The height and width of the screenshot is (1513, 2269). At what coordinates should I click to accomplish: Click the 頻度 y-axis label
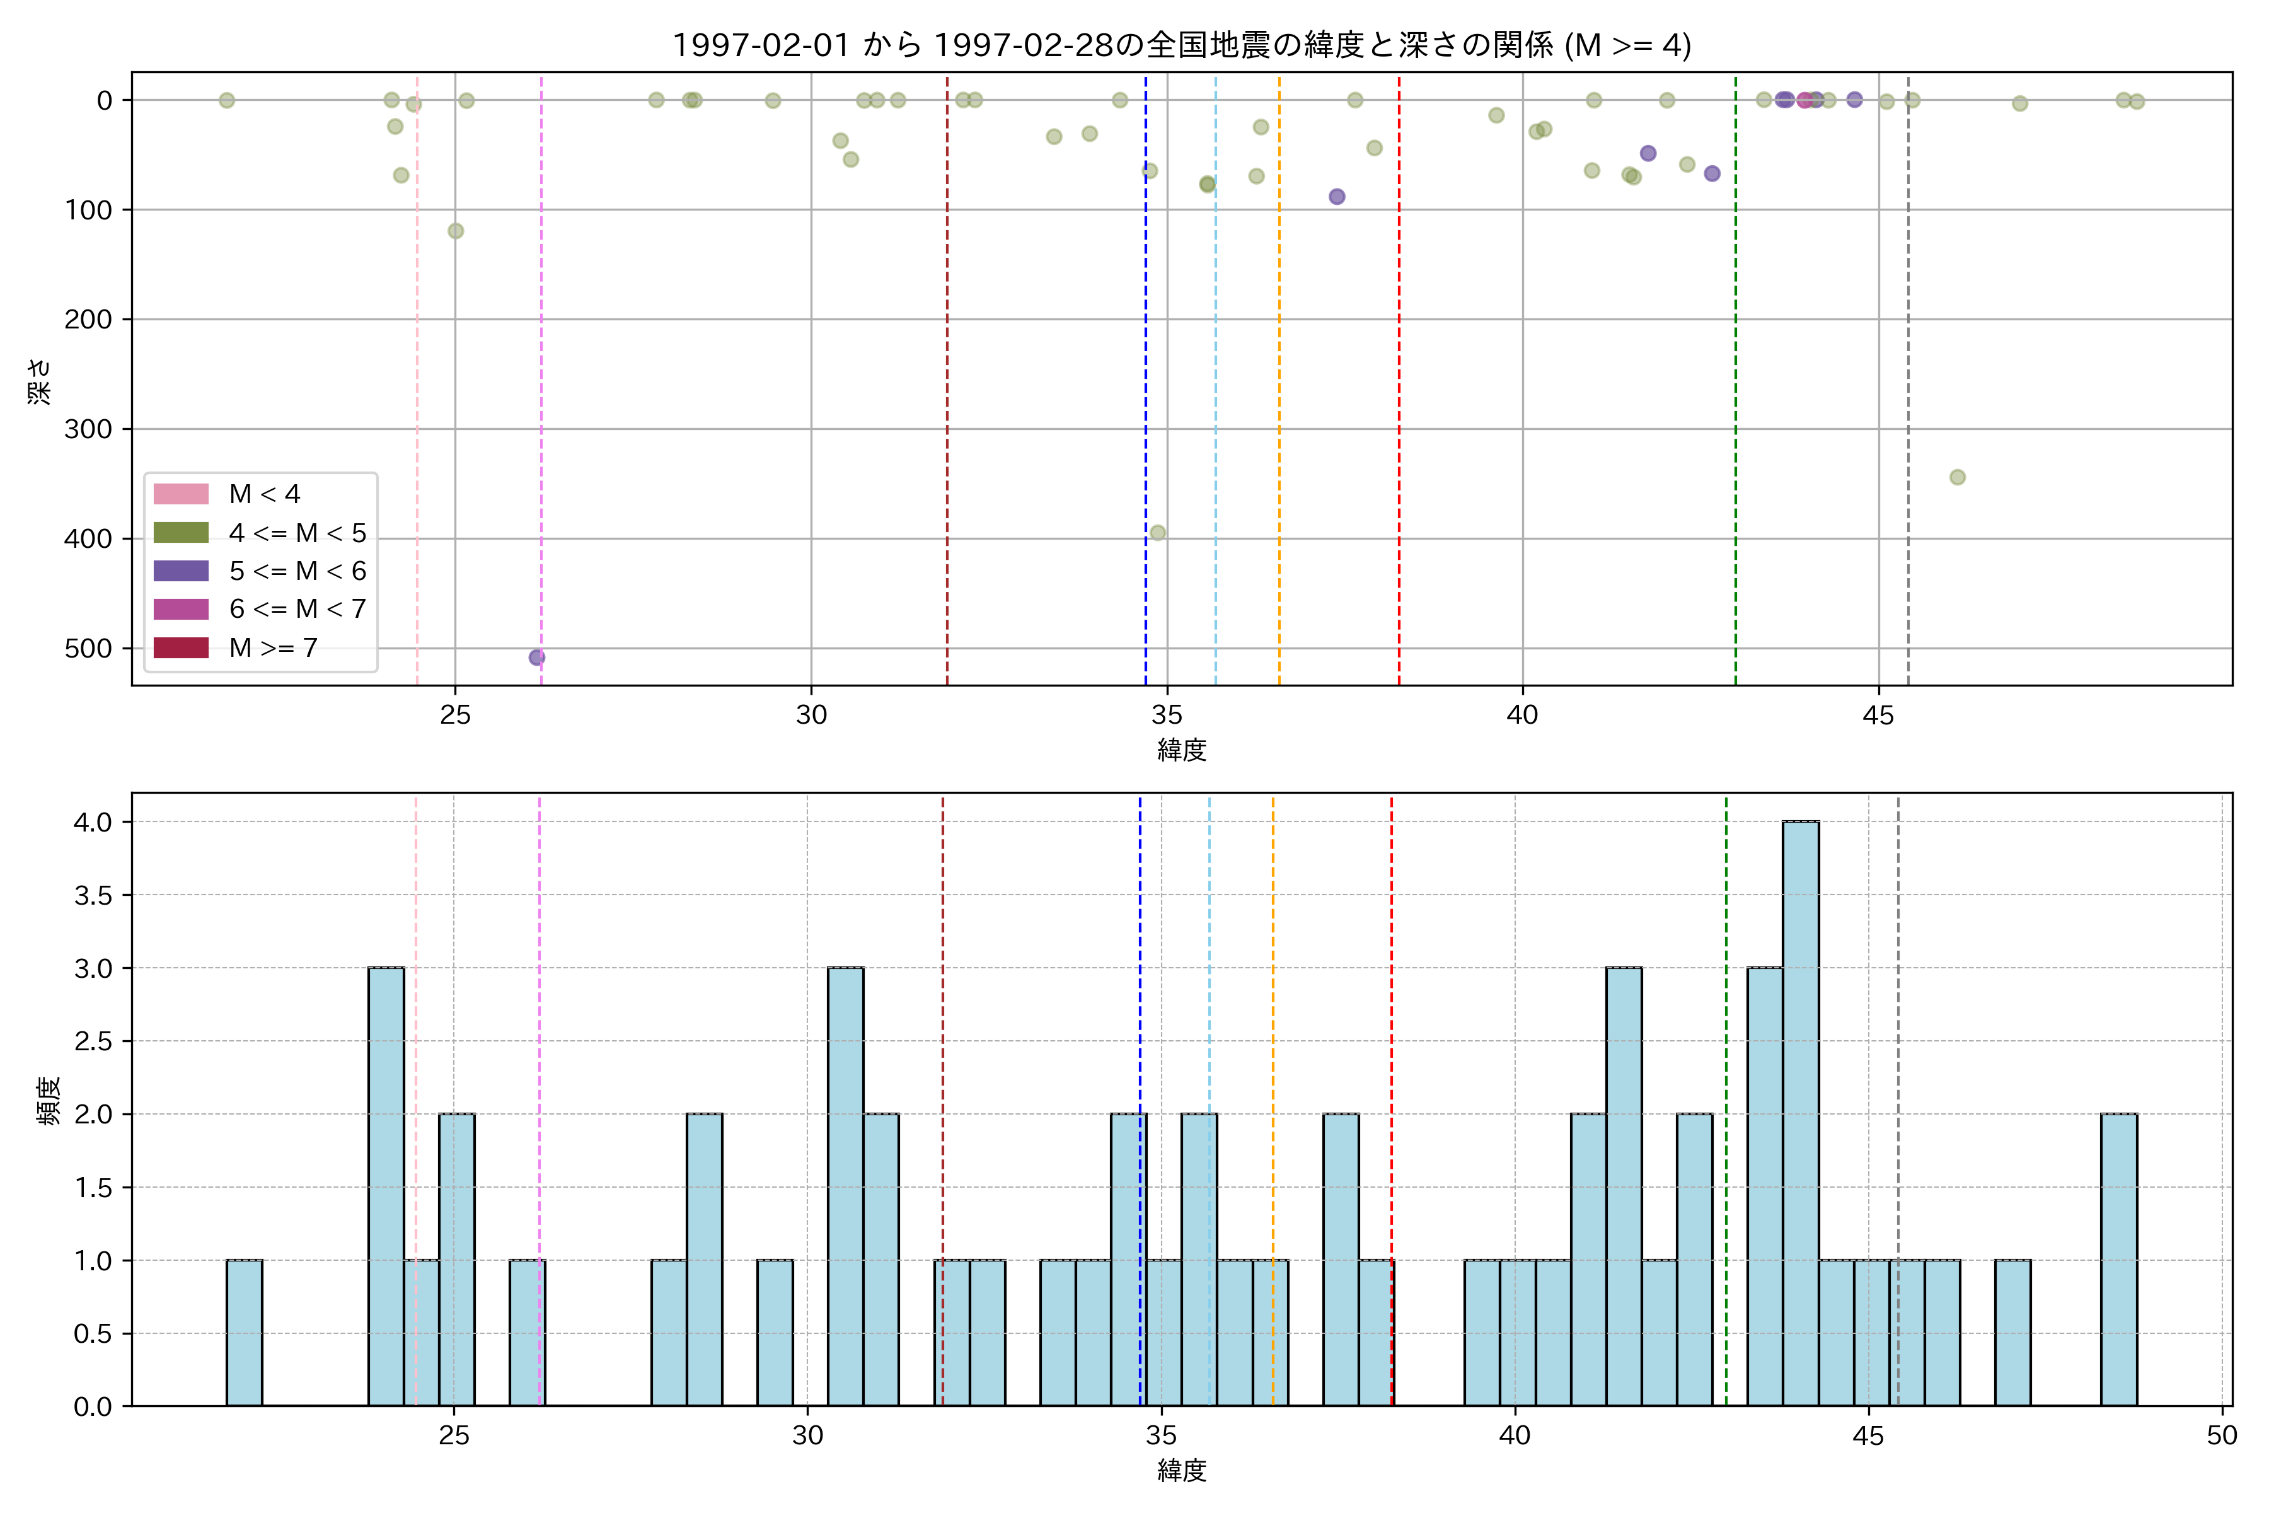tap(49, 1100)
